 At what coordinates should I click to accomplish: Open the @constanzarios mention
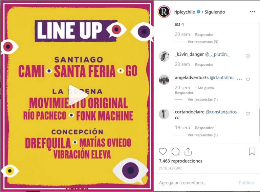[221, 112]
